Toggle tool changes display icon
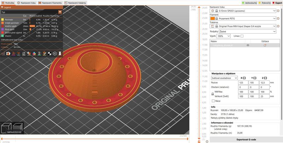 (x=29, y=54)
